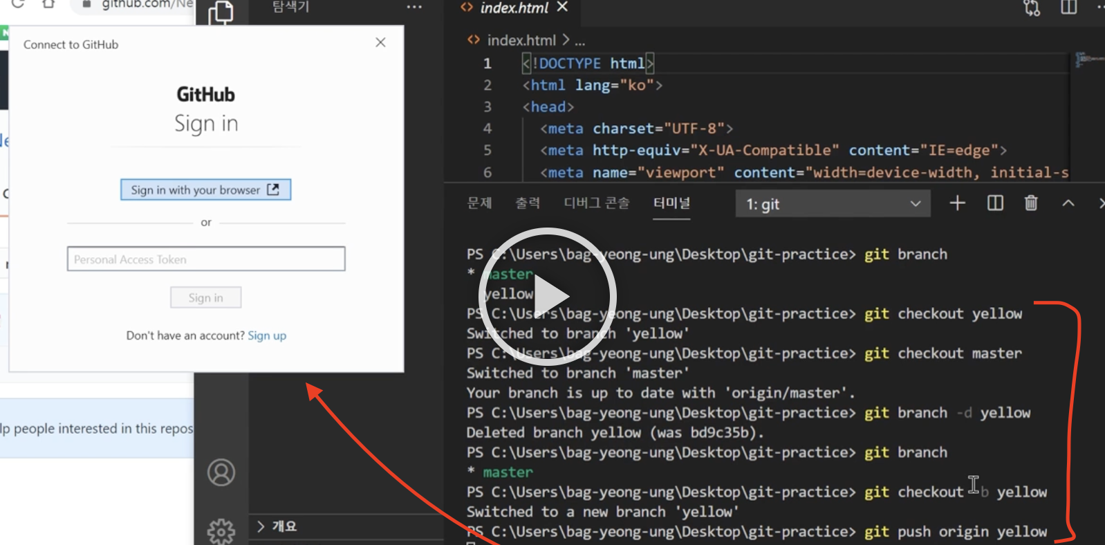The width and height of the screenshot is (1105, 545).
Task: Switch to the 디버그 콘솔 tab
Action: tap(597, 203)
